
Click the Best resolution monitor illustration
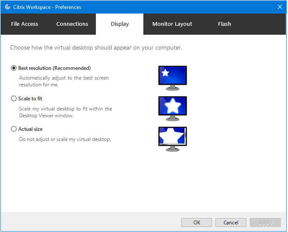coord(173,78)
